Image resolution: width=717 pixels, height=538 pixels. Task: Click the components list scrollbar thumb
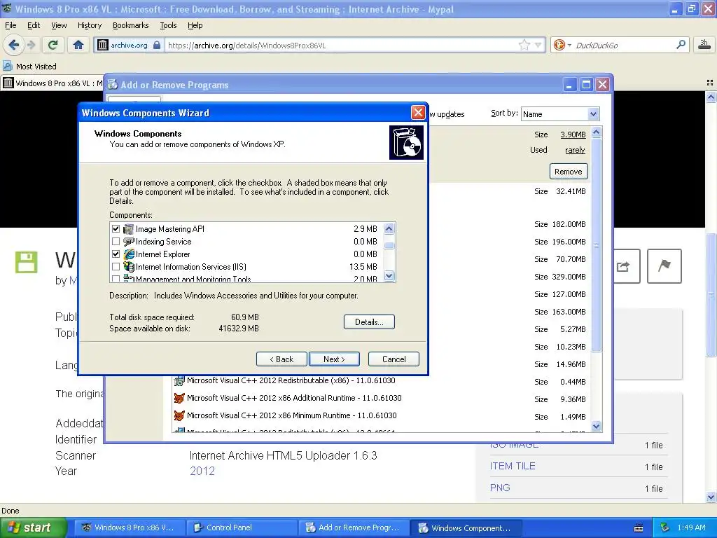[389, 246]
